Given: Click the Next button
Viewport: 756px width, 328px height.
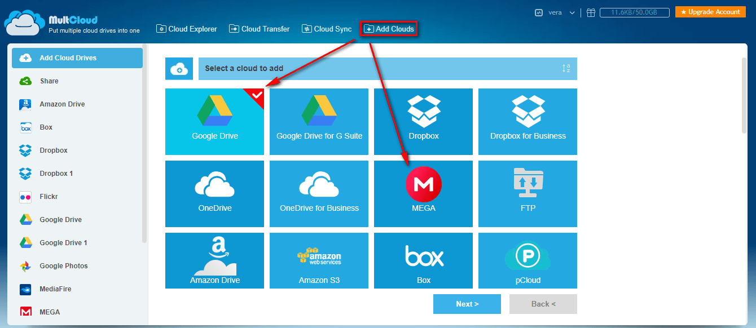Looking at the screenshot, I should (467, 304).
